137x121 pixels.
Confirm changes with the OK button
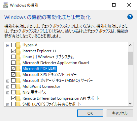click(x=90, y=113)
